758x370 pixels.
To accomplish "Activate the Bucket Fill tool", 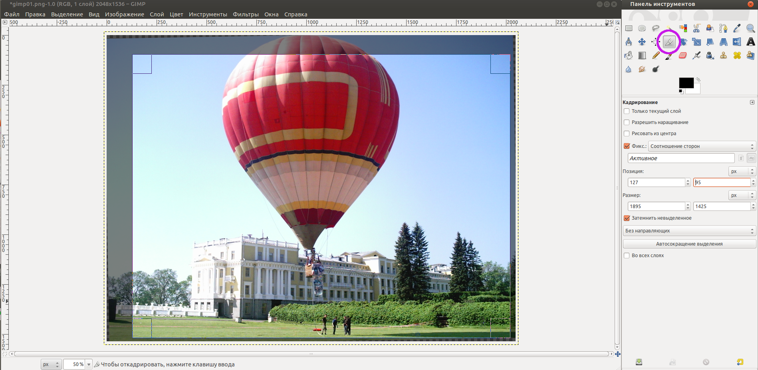I will (x=628, y=55).
